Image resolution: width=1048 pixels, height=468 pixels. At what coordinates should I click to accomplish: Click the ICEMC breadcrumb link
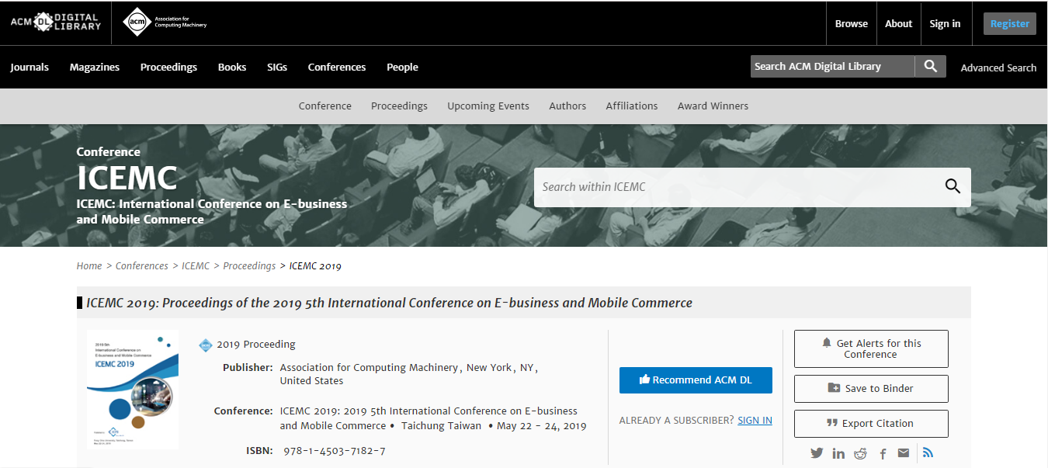point(196,265)
